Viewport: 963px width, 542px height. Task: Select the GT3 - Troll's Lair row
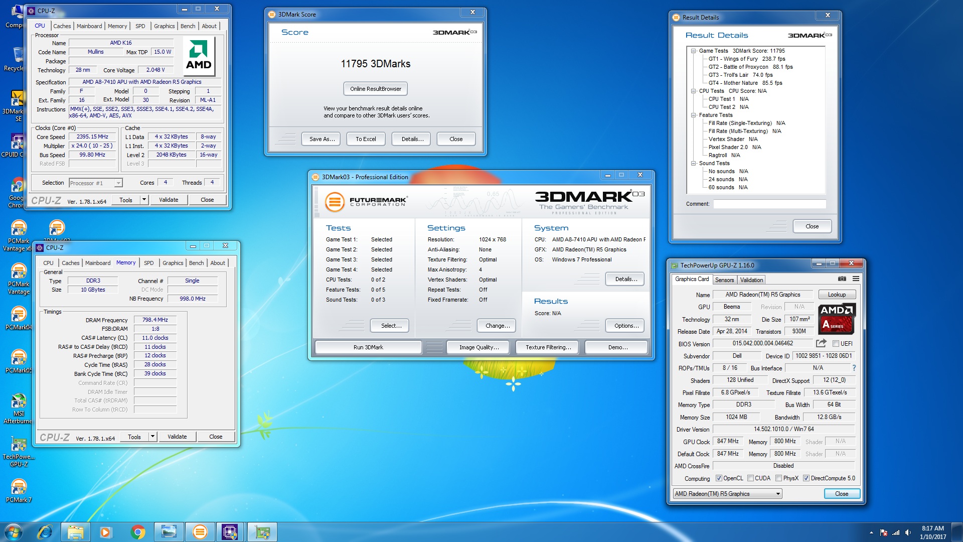740,75
